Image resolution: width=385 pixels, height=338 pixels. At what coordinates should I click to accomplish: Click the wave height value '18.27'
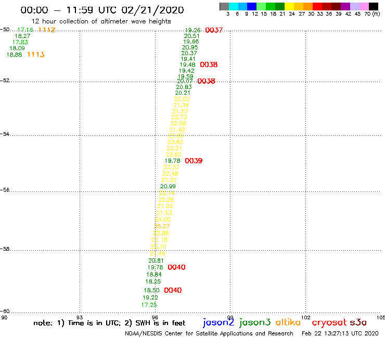[x=22, y=36]
